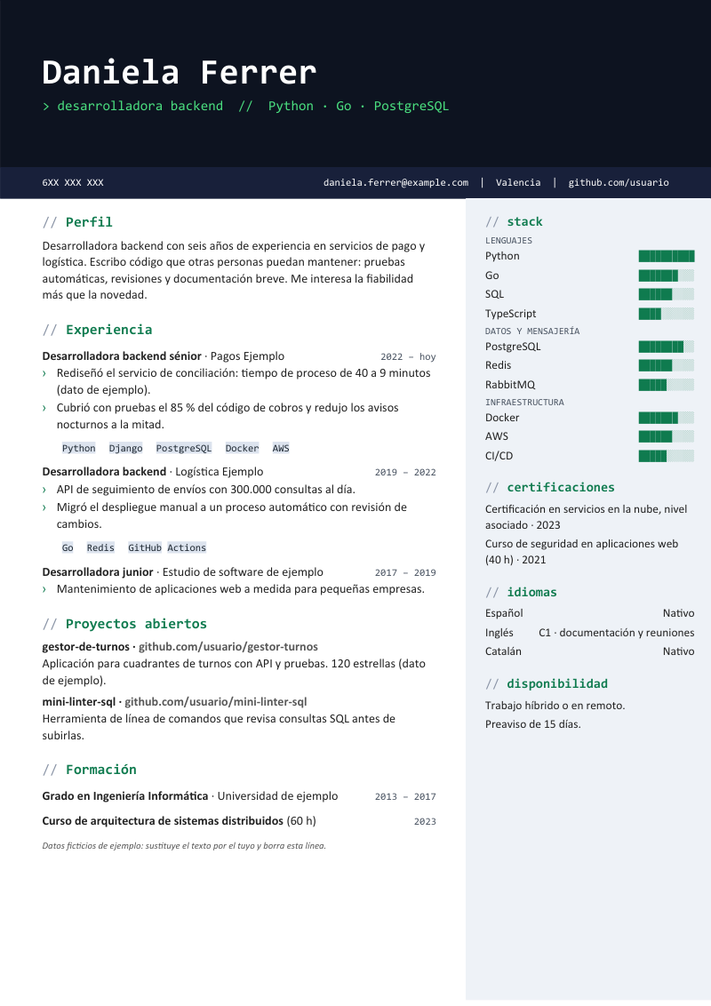711x1006 pixels.
Task: Click the Experiencia section heading
Action: pyautogui.click(x=98, y=330)
